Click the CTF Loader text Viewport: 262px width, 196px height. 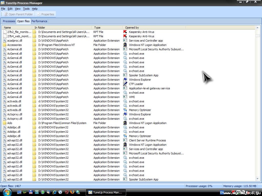136,84
